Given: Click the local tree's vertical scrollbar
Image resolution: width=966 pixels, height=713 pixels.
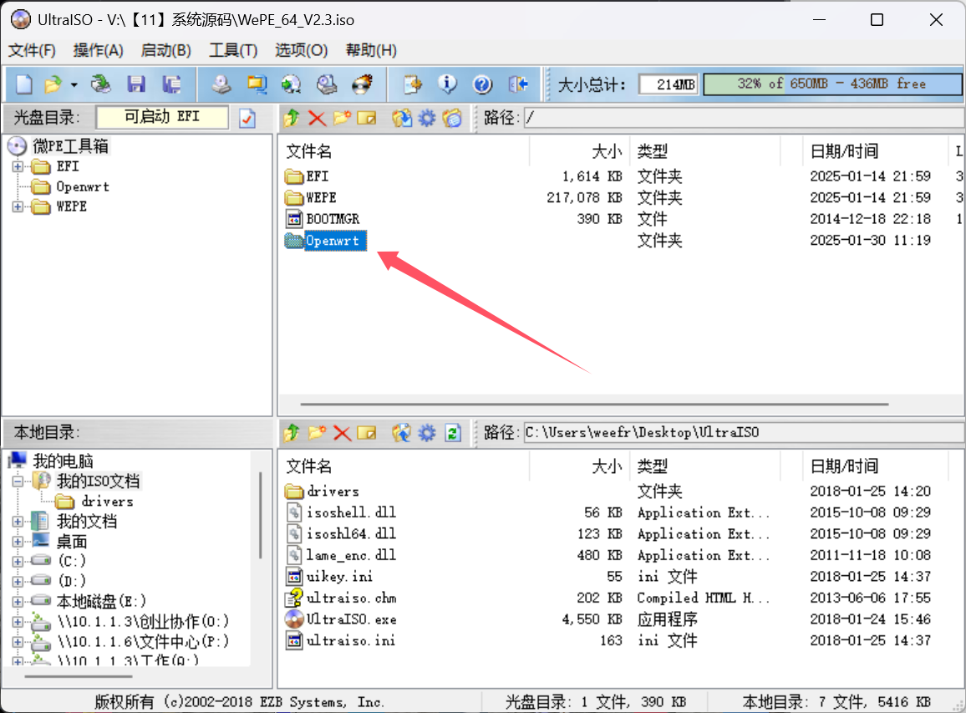Looking at the screenshot, I should 261,515.
